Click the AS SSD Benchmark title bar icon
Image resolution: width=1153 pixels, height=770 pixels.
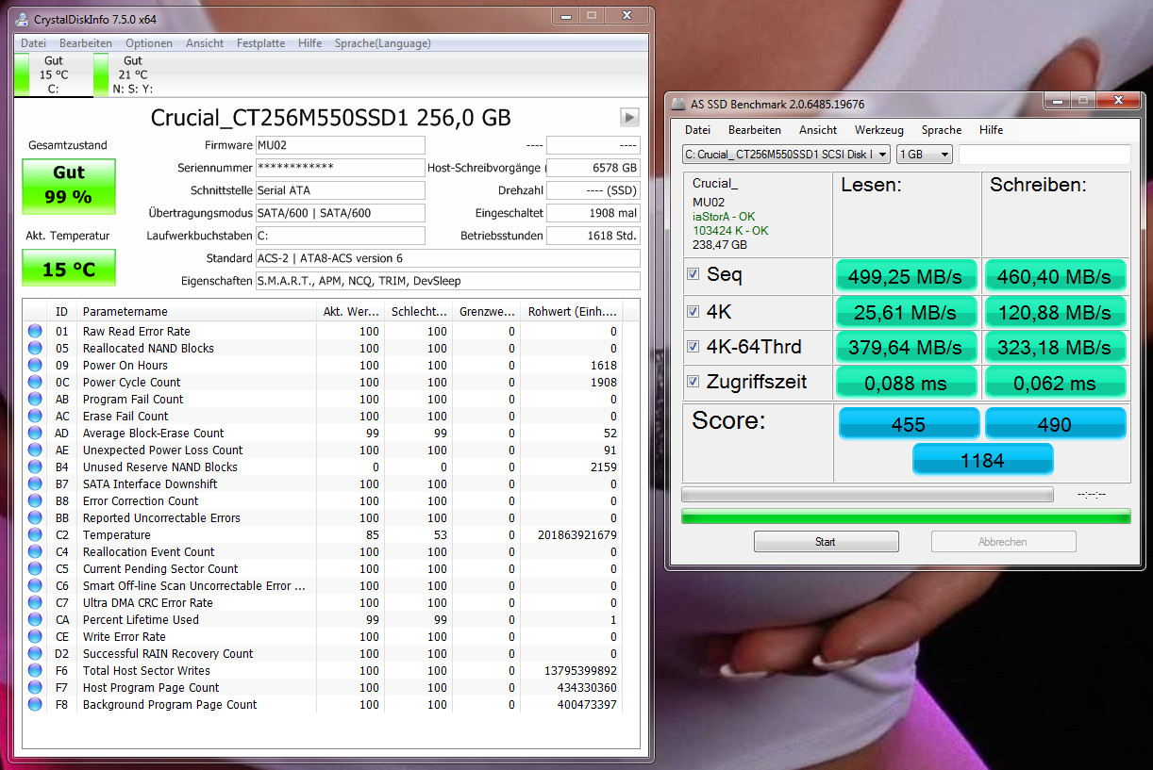[678, 104]
